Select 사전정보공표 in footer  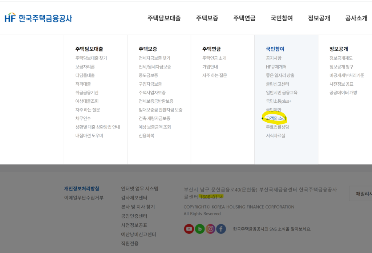click(134, 225)
